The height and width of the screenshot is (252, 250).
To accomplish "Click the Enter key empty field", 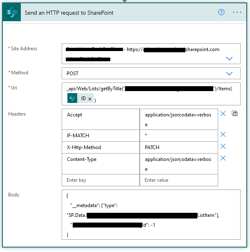I will tap(100, 180).
